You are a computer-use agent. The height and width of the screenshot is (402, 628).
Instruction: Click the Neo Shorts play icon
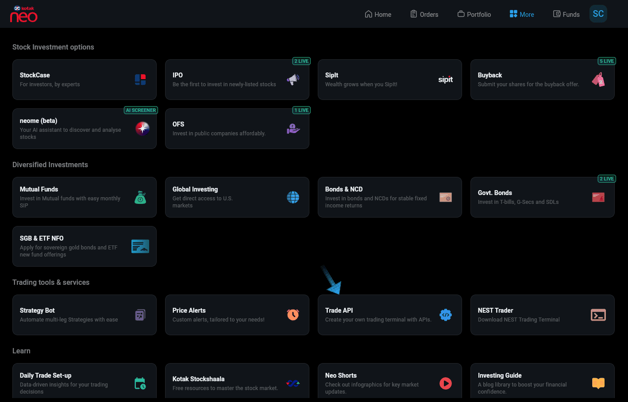[445, 383]
